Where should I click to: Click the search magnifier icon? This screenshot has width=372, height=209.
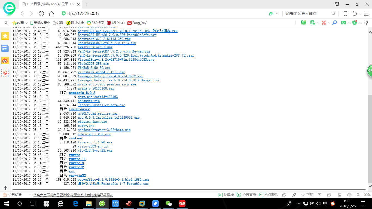pos(333,14)
